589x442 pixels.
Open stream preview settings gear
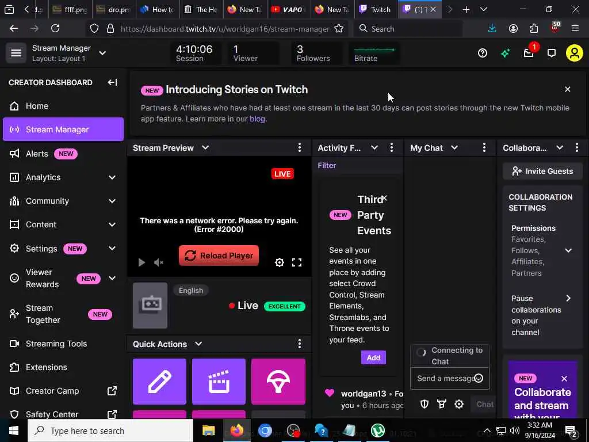[280, 262]
